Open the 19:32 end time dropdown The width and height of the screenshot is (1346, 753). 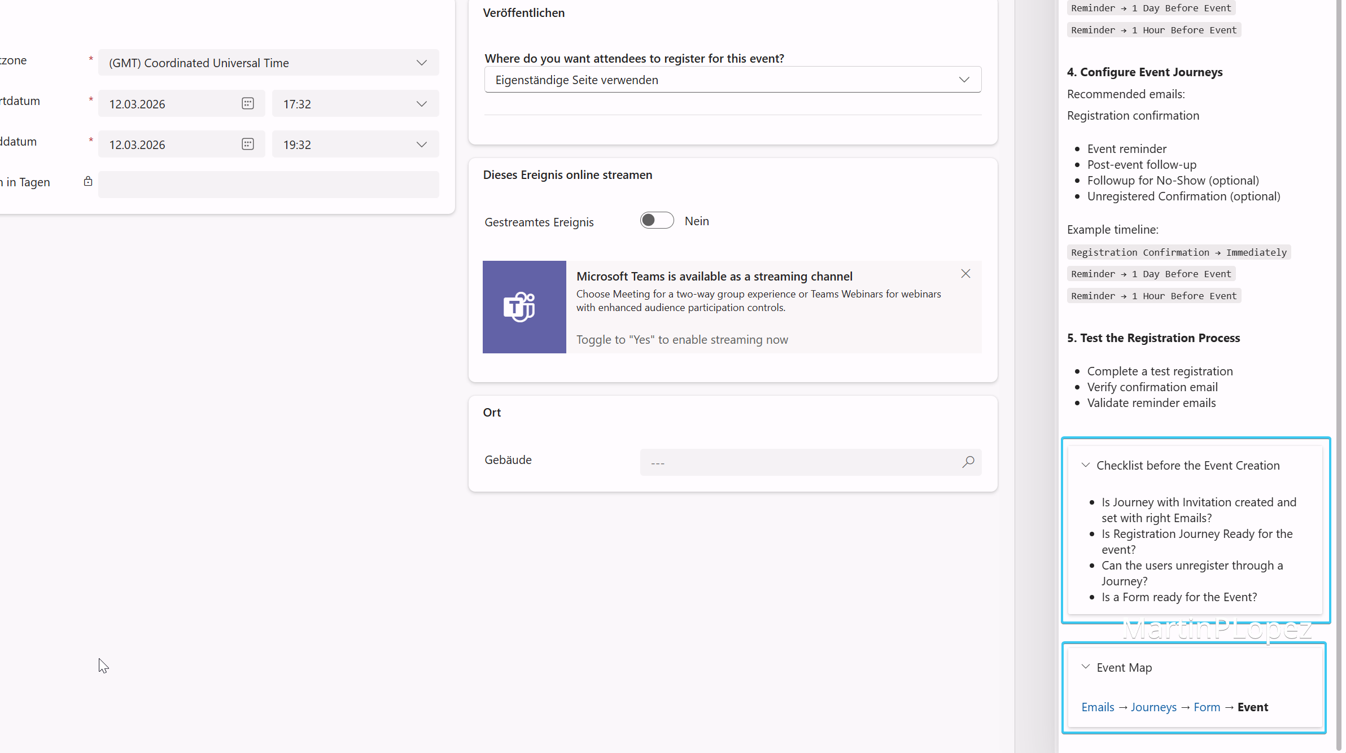tap(421, 145)
